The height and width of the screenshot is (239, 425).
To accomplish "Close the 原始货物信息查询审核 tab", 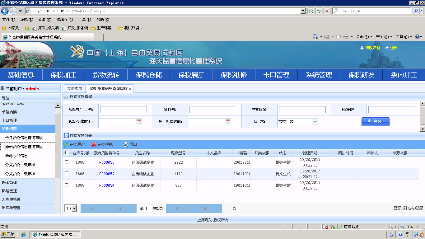I will tap(130, 89).
